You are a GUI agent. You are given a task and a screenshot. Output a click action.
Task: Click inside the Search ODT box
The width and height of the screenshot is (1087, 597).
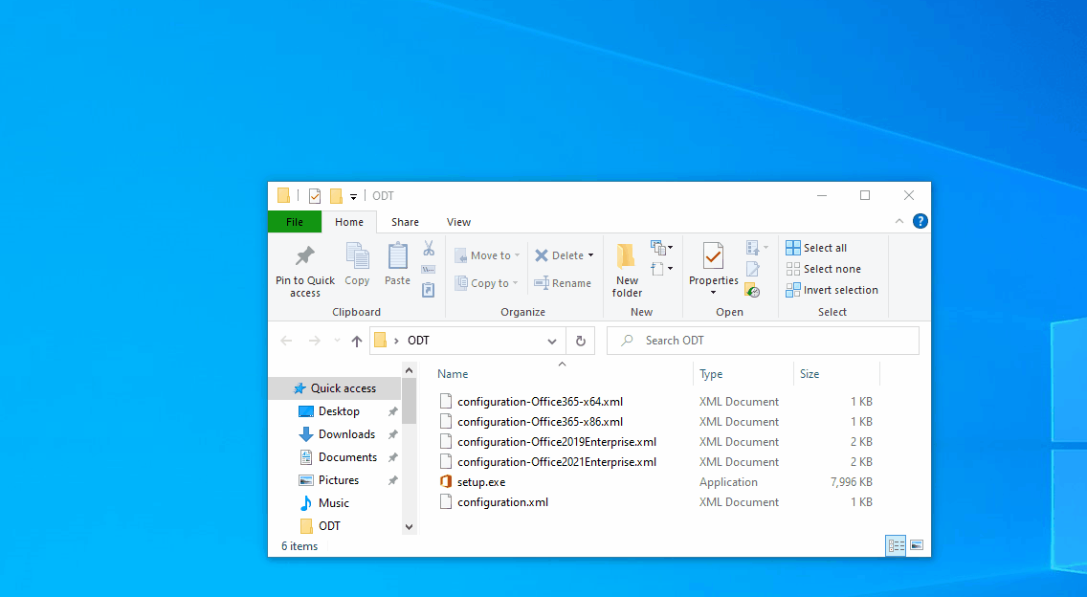pos(761,340)
